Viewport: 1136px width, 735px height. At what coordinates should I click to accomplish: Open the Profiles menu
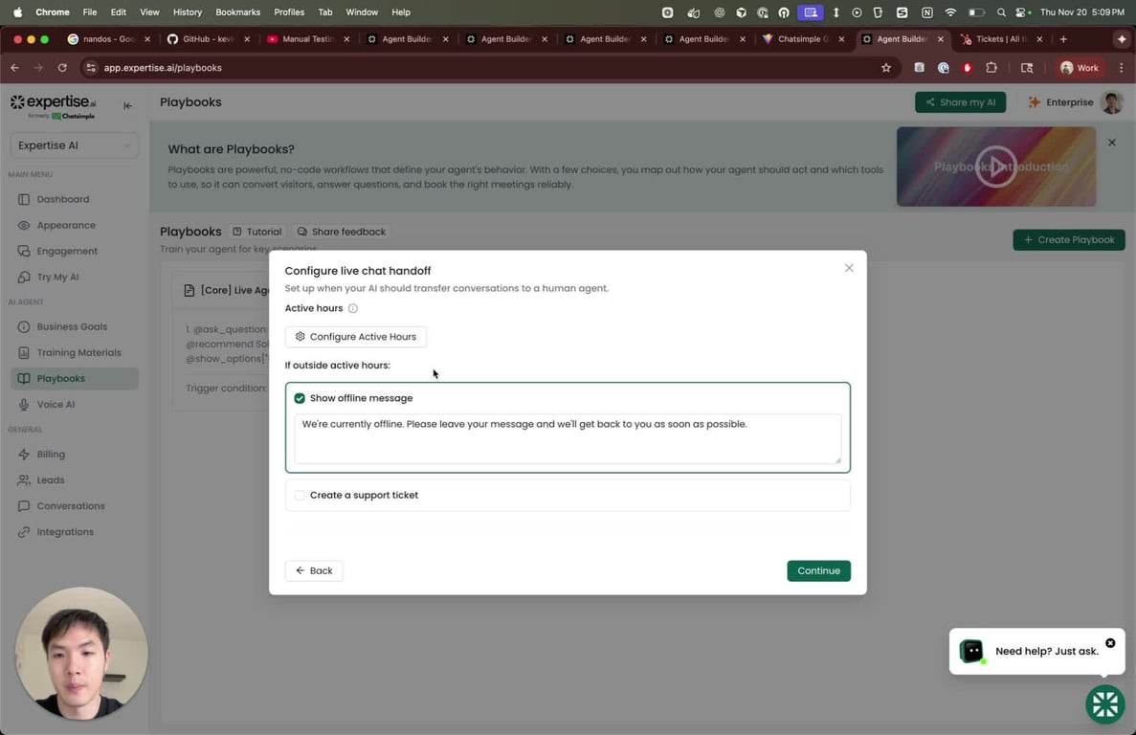[x=289, y=12]
